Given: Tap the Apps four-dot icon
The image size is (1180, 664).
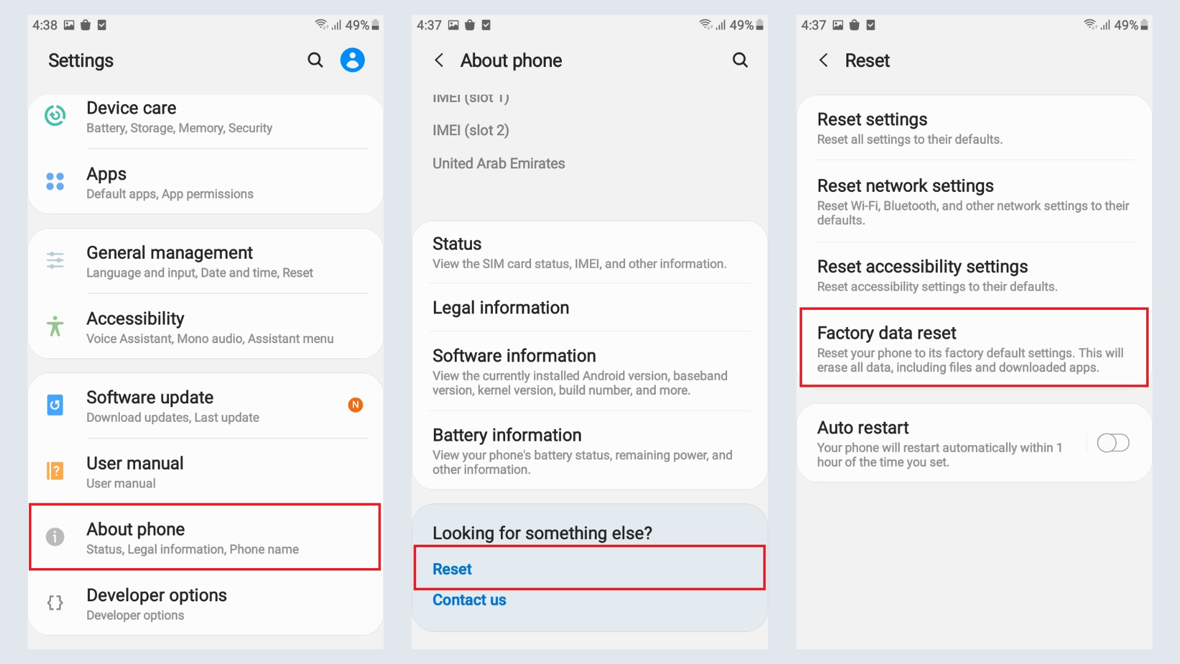Looking at the screenshot, I should [55, 181].
